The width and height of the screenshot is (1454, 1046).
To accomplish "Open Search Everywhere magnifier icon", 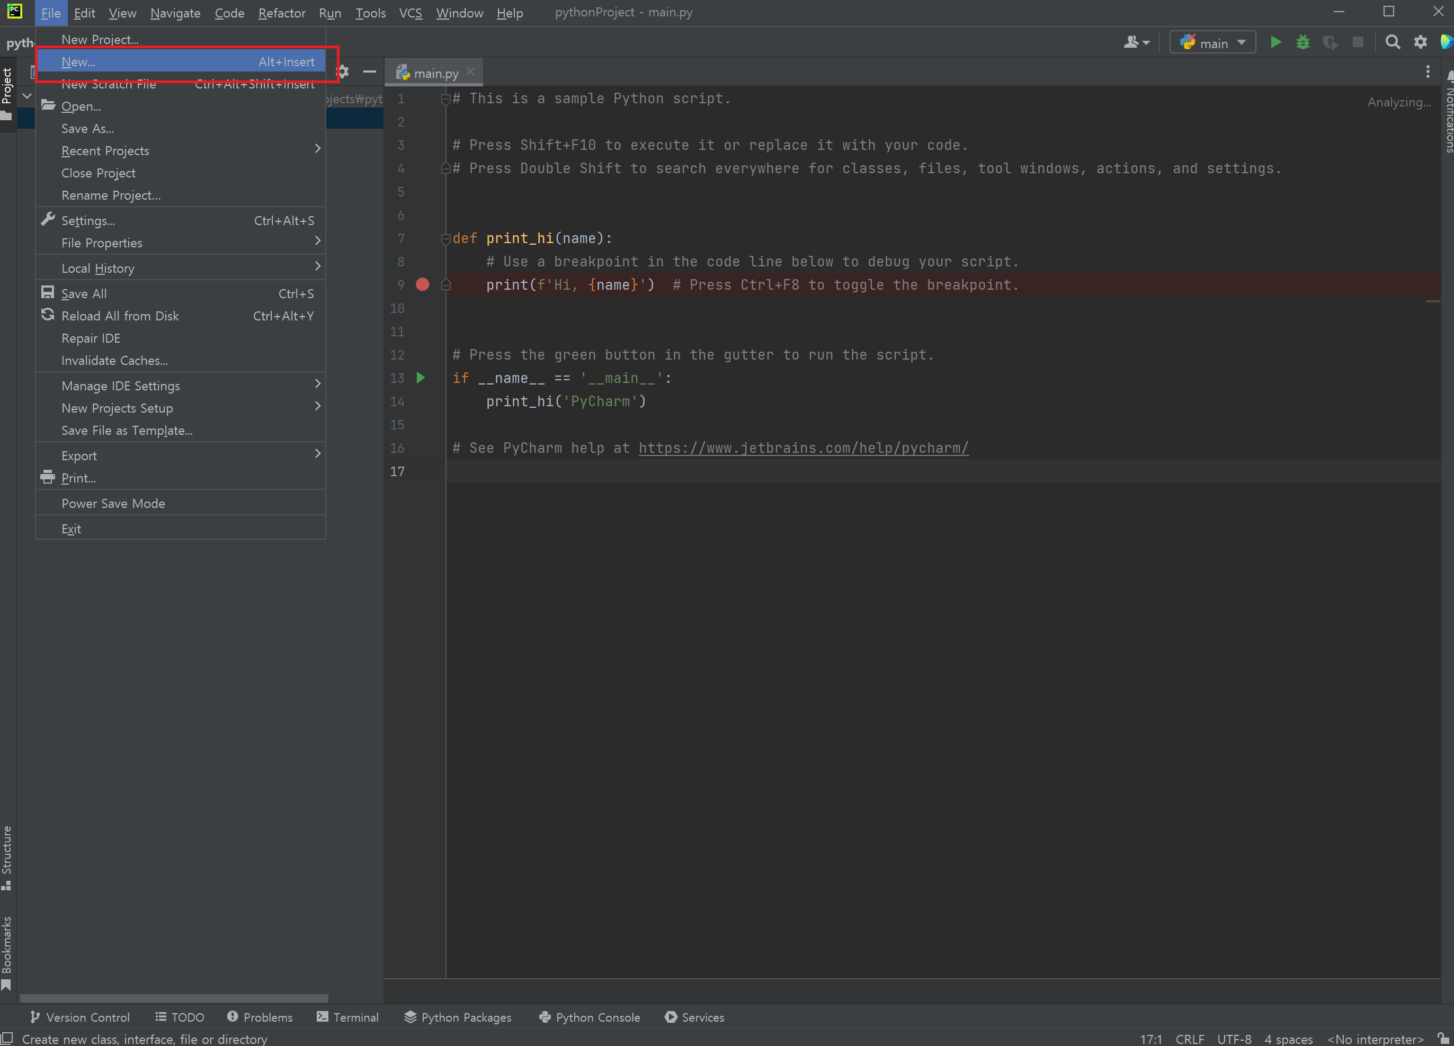I will pyautogui.click(x=1392, y=42).
